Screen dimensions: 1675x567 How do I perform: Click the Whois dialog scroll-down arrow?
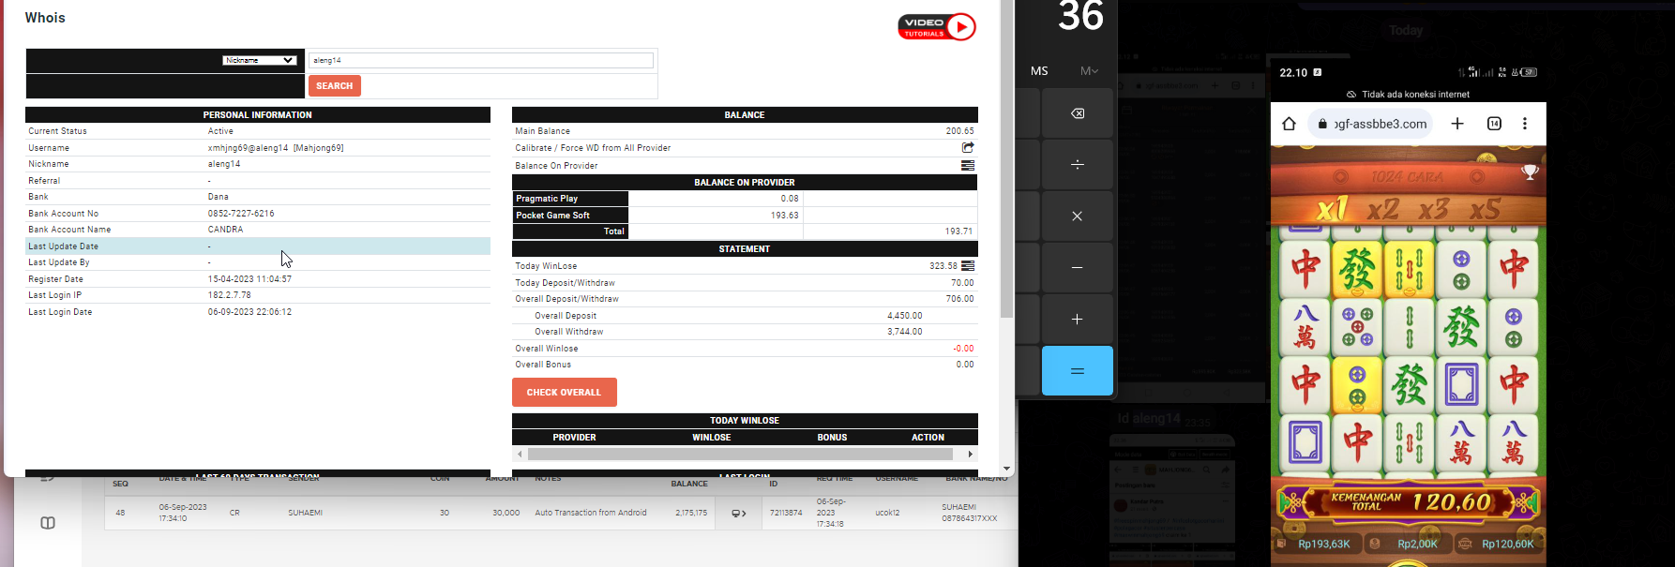click(x=1006, y=469)
